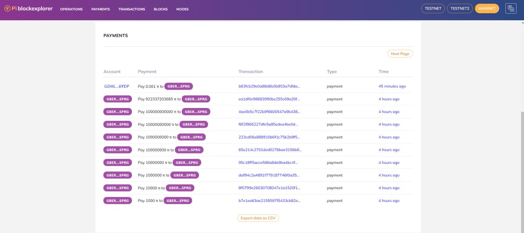This screenshot has height=233, width=524.
Task: Click source account badge of 1000 π row
Action: (x=118, y=201)
